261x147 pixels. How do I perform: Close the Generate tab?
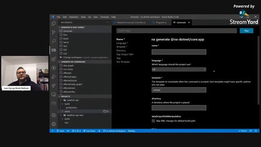189,22
